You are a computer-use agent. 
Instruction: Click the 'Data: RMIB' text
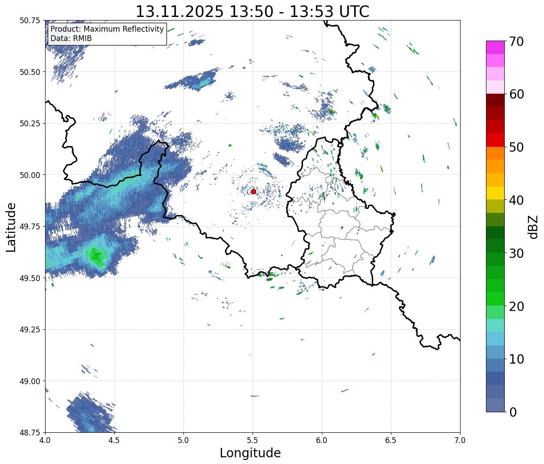71,38
